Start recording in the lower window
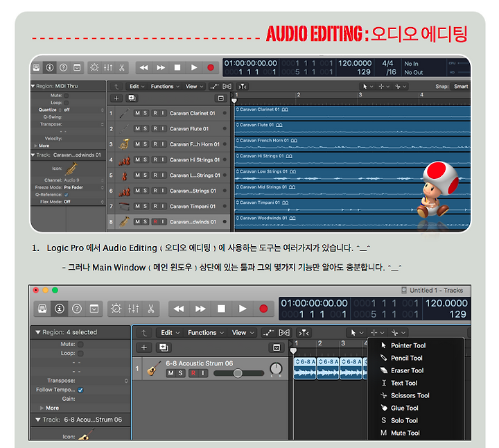 click(263, 309)
